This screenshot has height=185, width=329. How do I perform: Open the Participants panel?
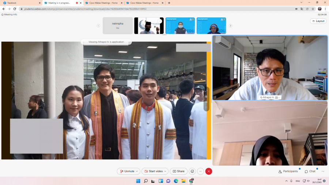(x=288, y=171)
